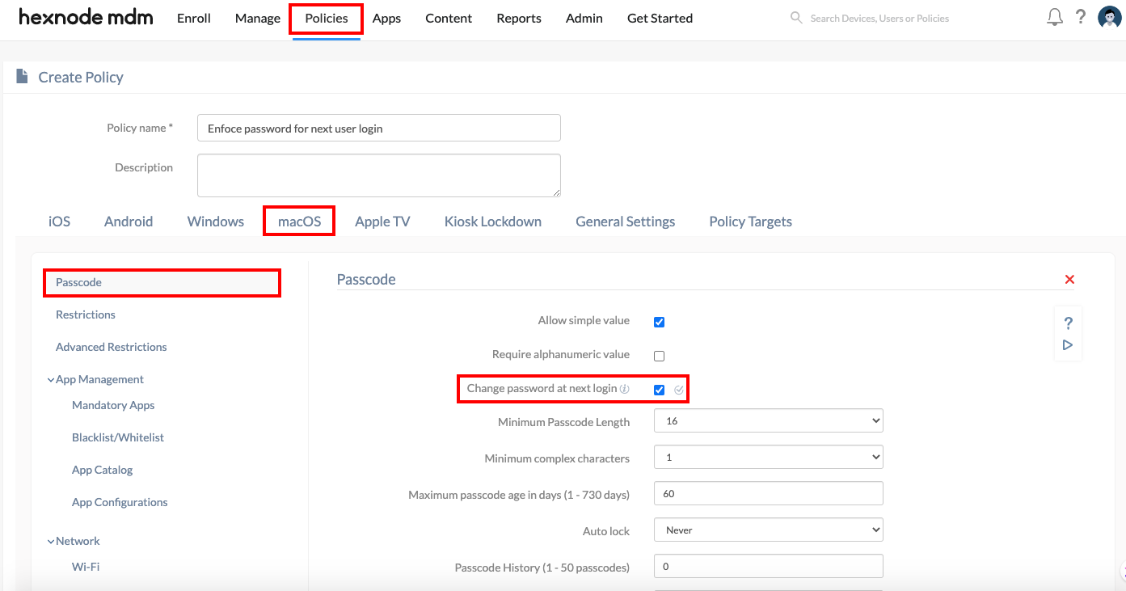Switch to the Apple TV tab
This screenshot has height=591, width=1126.
pyautogui.click(x=382, y=222)
